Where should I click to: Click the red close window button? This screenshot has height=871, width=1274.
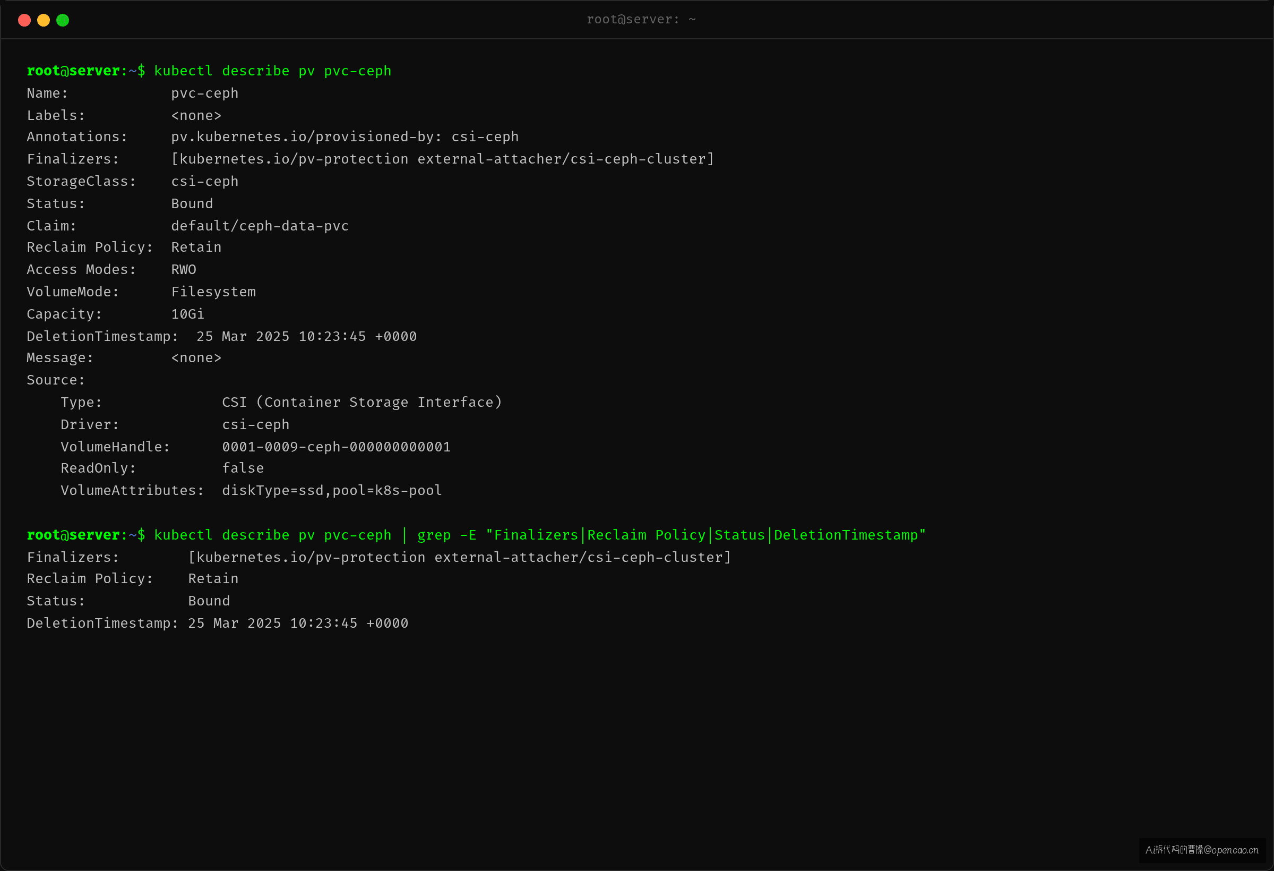coord(24,20)
